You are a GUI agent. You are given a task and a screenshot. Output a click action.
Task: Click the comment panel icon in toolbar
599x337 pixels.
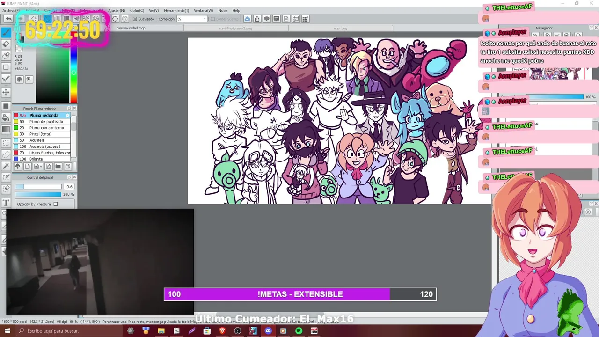pyautogui.click(x=276, y=19)
